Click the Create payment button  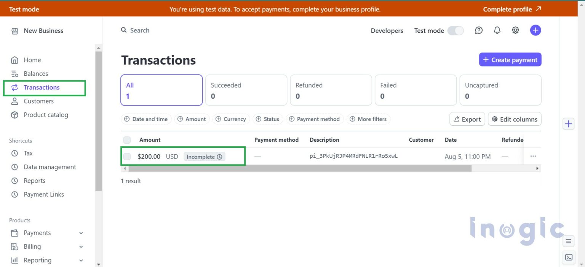tap(510, 59)
